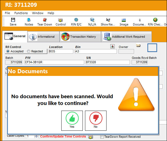Adjust the Label Copies stepper arrows

(36, 136)
